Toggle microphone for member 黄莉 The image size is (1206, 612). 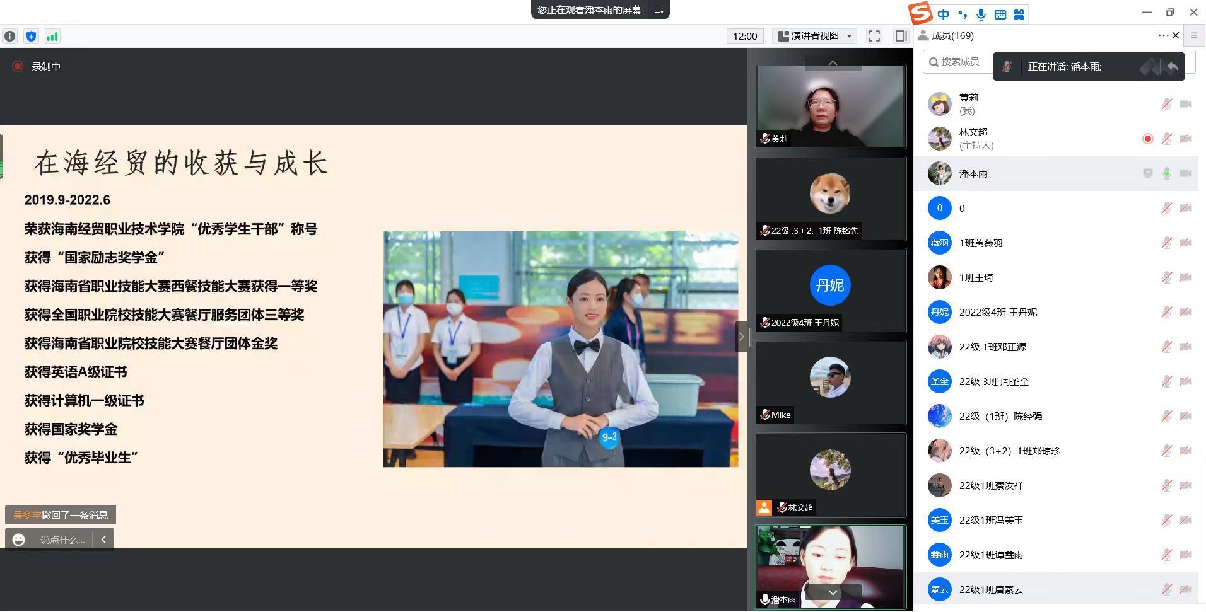click(1166, 104)
